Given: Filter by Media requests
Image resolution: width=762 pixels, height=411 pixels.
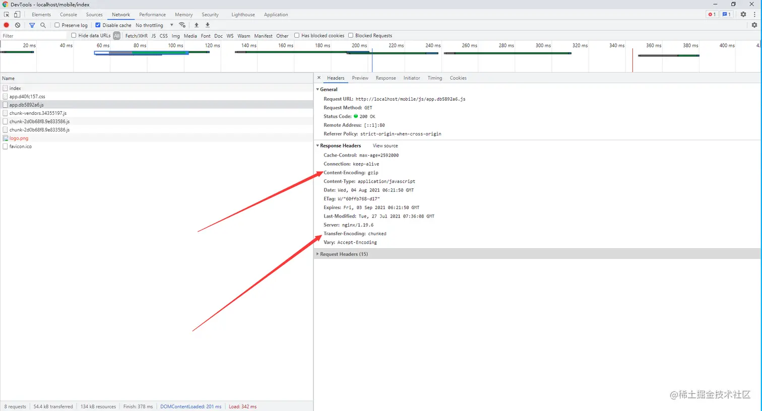Looking at the screenshot, I should tap(190, 36).
